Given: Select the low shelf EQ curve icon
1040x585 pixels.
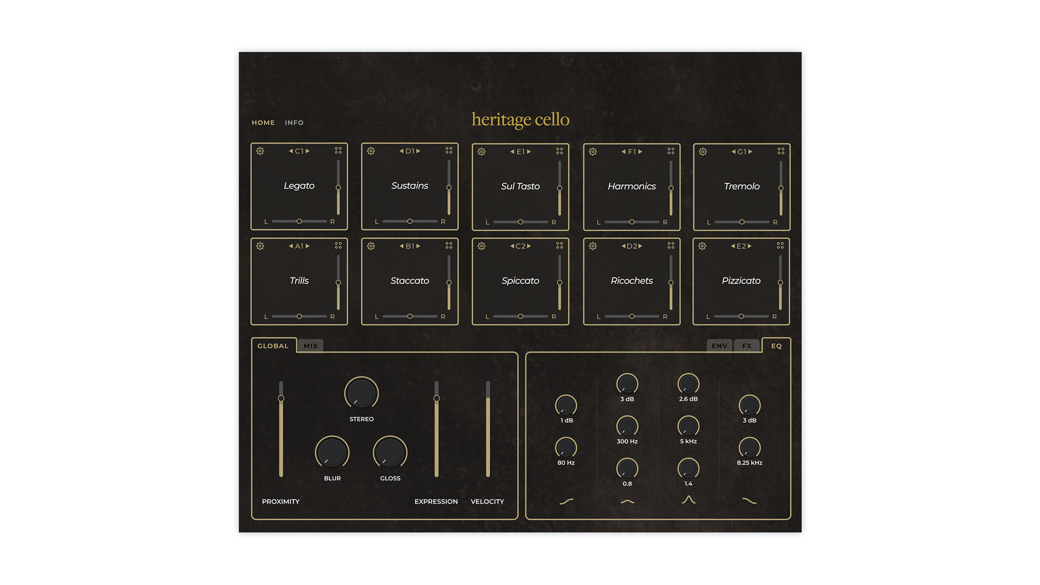Looking at the screenshot, I should pos(566,502).
